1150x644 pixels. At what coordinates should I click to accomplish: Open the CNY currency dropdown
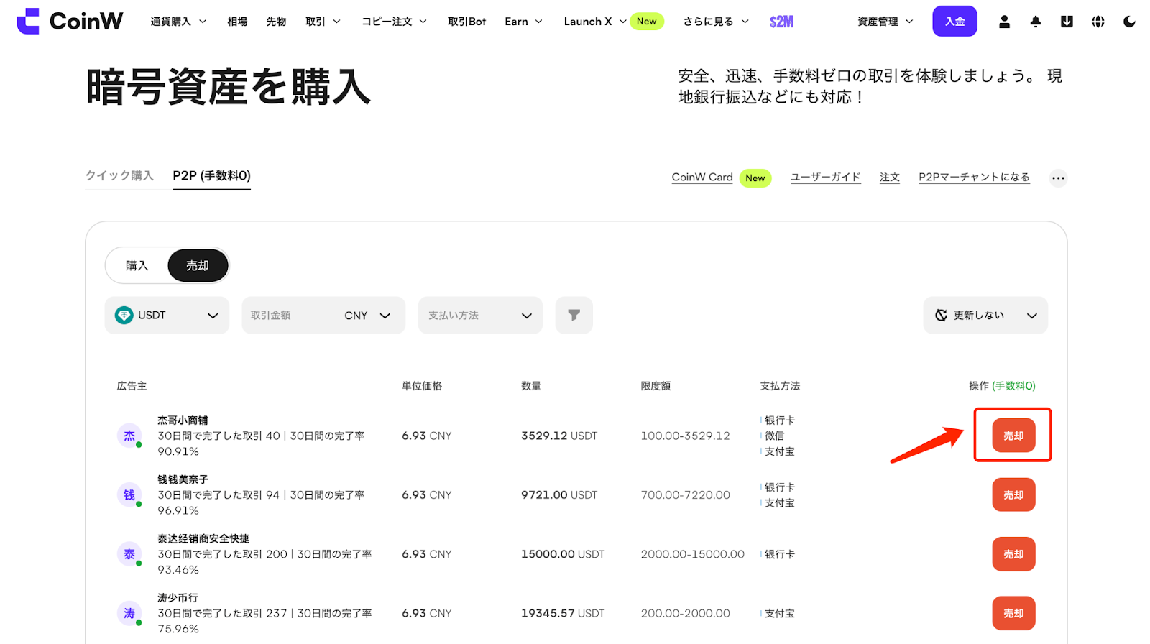(x=367, y=316)
